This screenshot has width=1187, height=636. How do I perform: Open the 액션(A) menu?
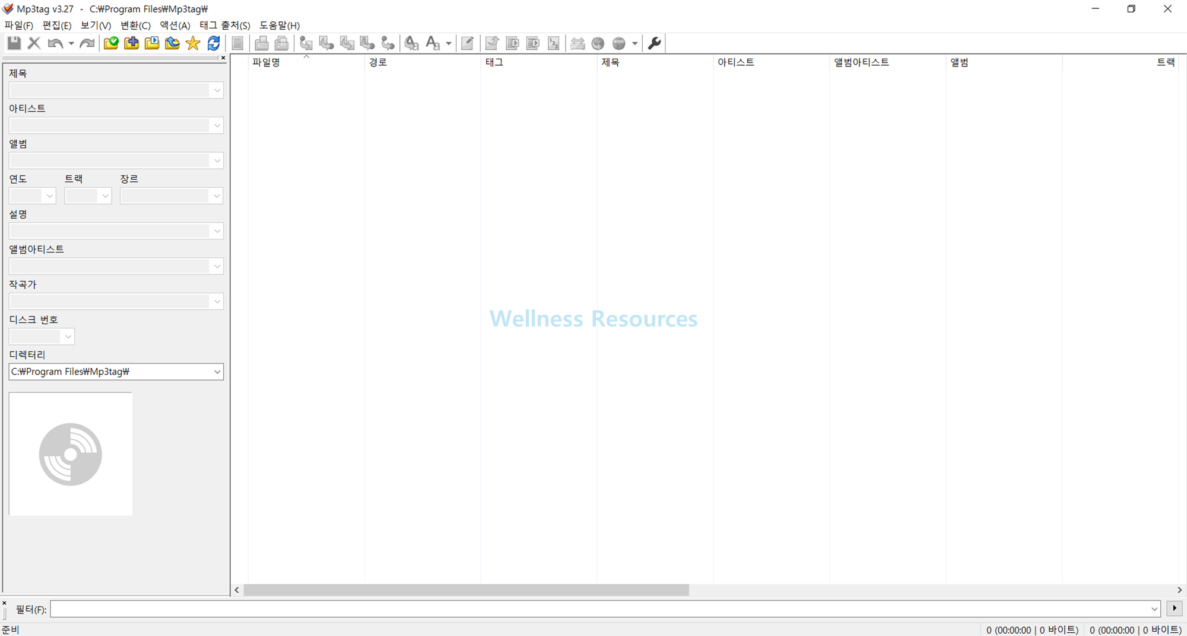pos(175,25)
